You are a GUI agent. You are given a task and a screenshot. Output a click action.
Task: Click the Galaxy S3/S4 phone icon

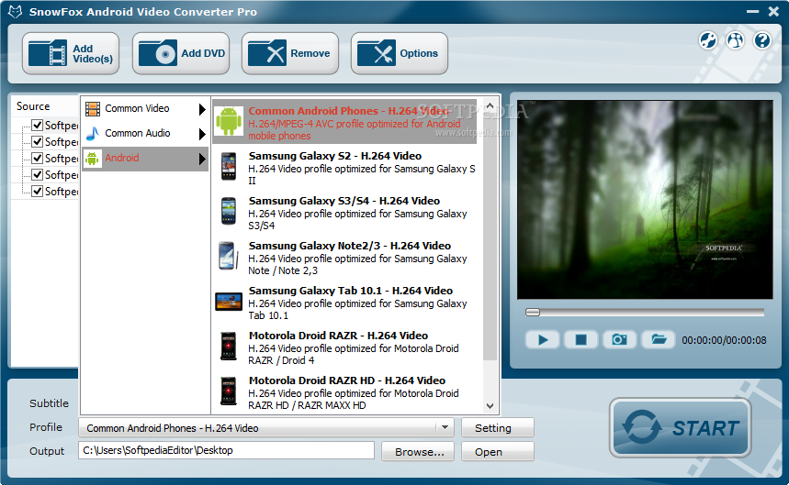[x=229, y=211]
